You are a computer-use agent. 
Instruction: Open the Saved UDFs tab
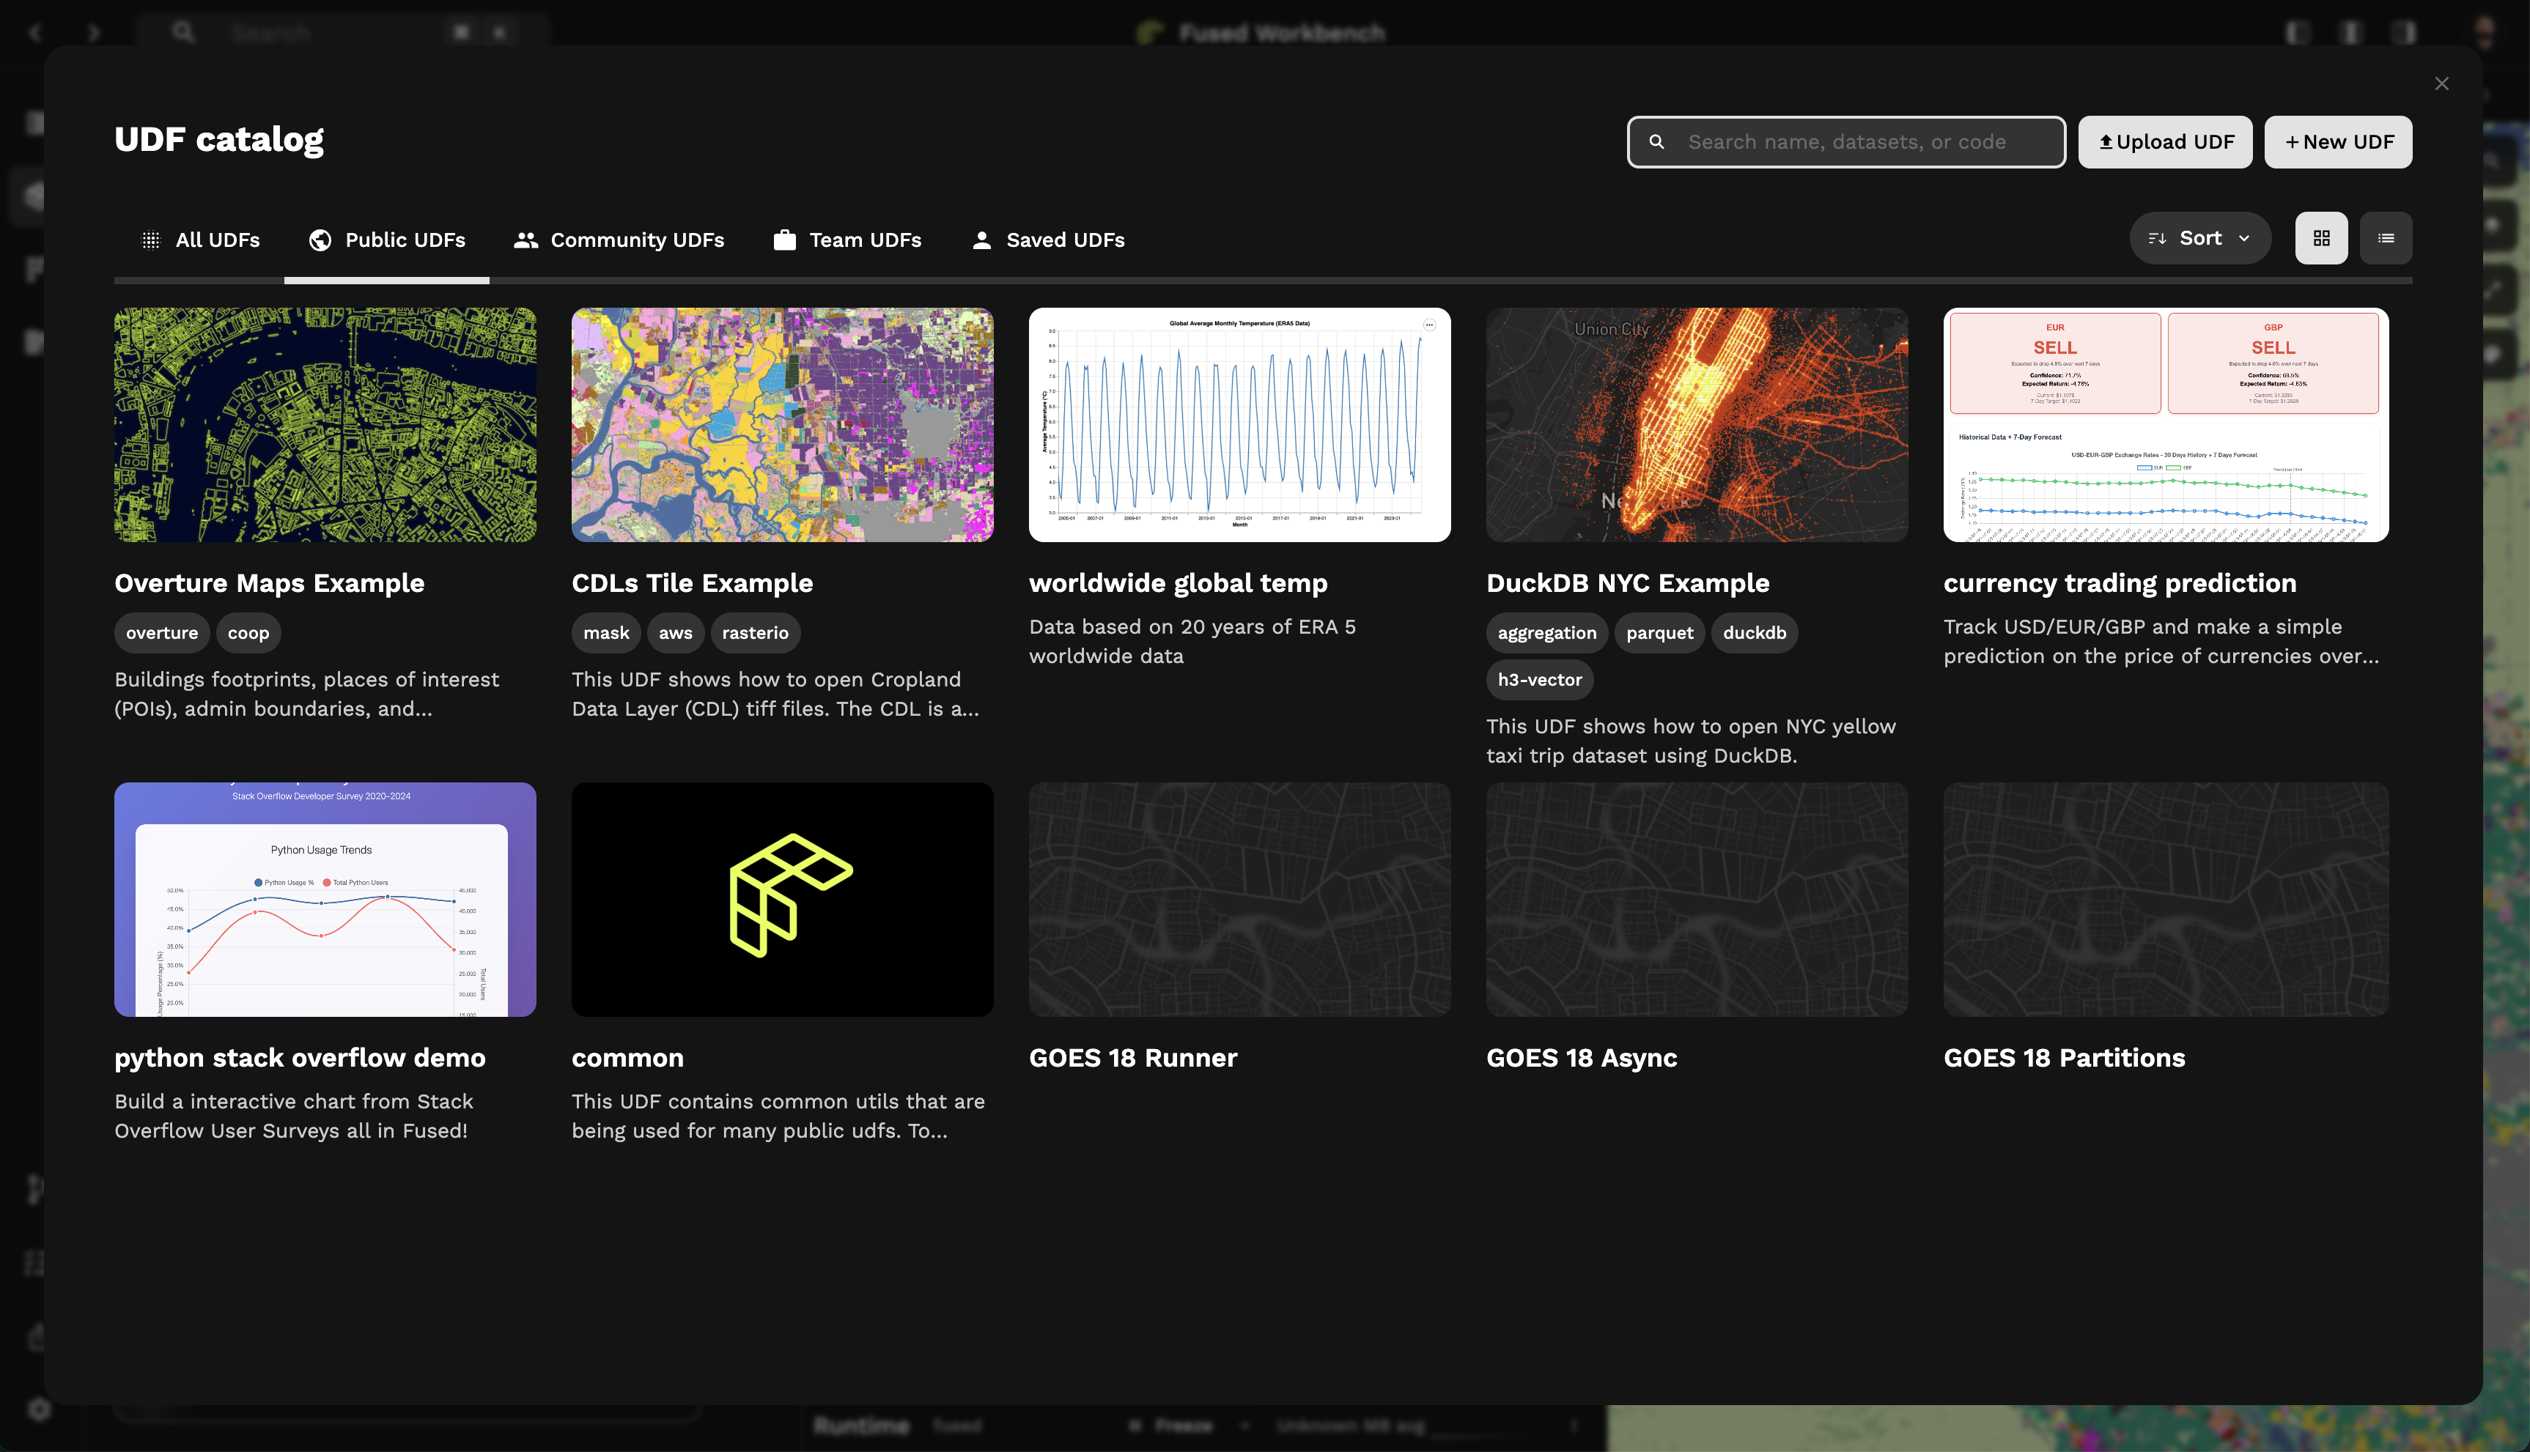pyautogui.click(x=1047, y=240)
